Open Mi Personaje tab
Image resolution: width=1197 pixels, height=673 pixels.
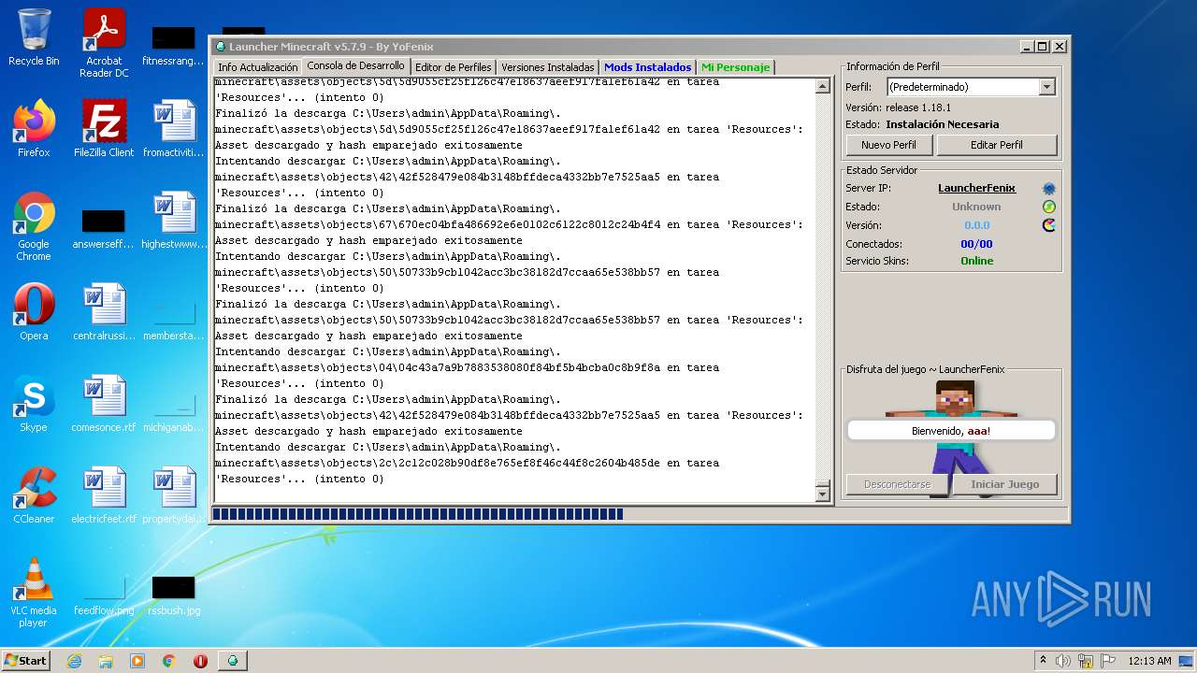tap(735, 67)
